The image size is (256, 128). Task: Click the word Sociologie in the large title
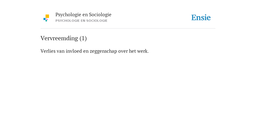pyautogui.click(x=100, y=15)
